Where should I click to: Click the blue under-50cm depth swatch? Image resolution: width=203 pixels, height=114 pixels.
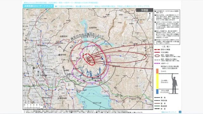[x=157, y=92]
